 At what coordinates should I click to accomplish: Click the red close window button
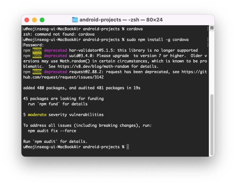click(27, 20)
